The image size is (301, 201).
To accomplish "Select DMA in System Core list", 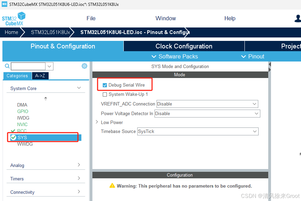I will click(x=22, y=105).
